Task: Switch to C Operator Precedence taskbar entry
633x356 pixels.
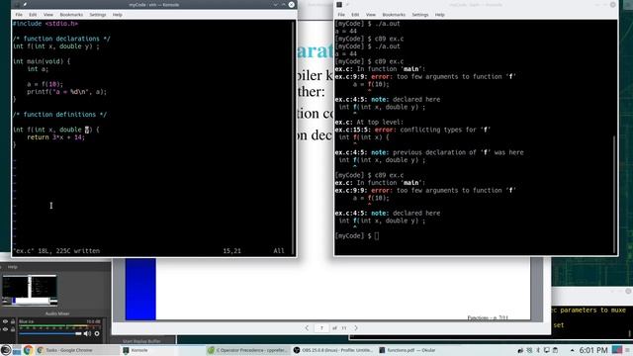Action: click(x=248, y=350)
